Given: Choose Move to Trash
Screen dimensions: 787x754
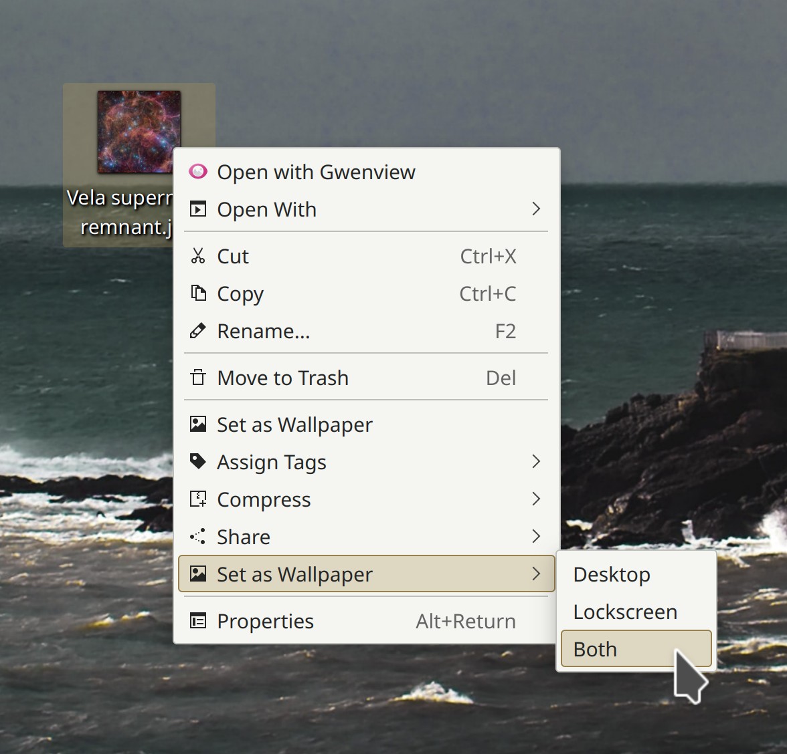Looking at the screenshot, I should 282,378.
